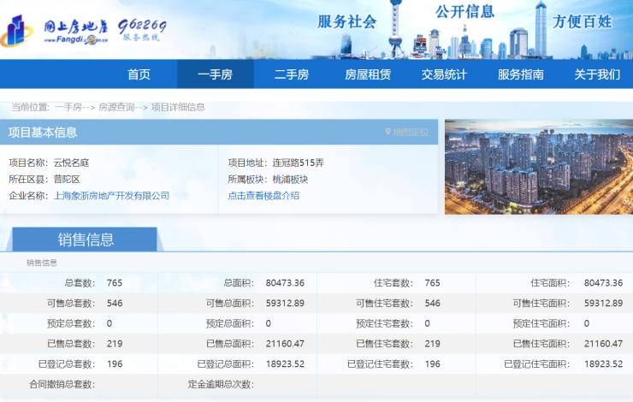The width and height of the screenshot is (633, 402).
Task: Select the 服务指南 menu item
Action: (x=520, y=74)
